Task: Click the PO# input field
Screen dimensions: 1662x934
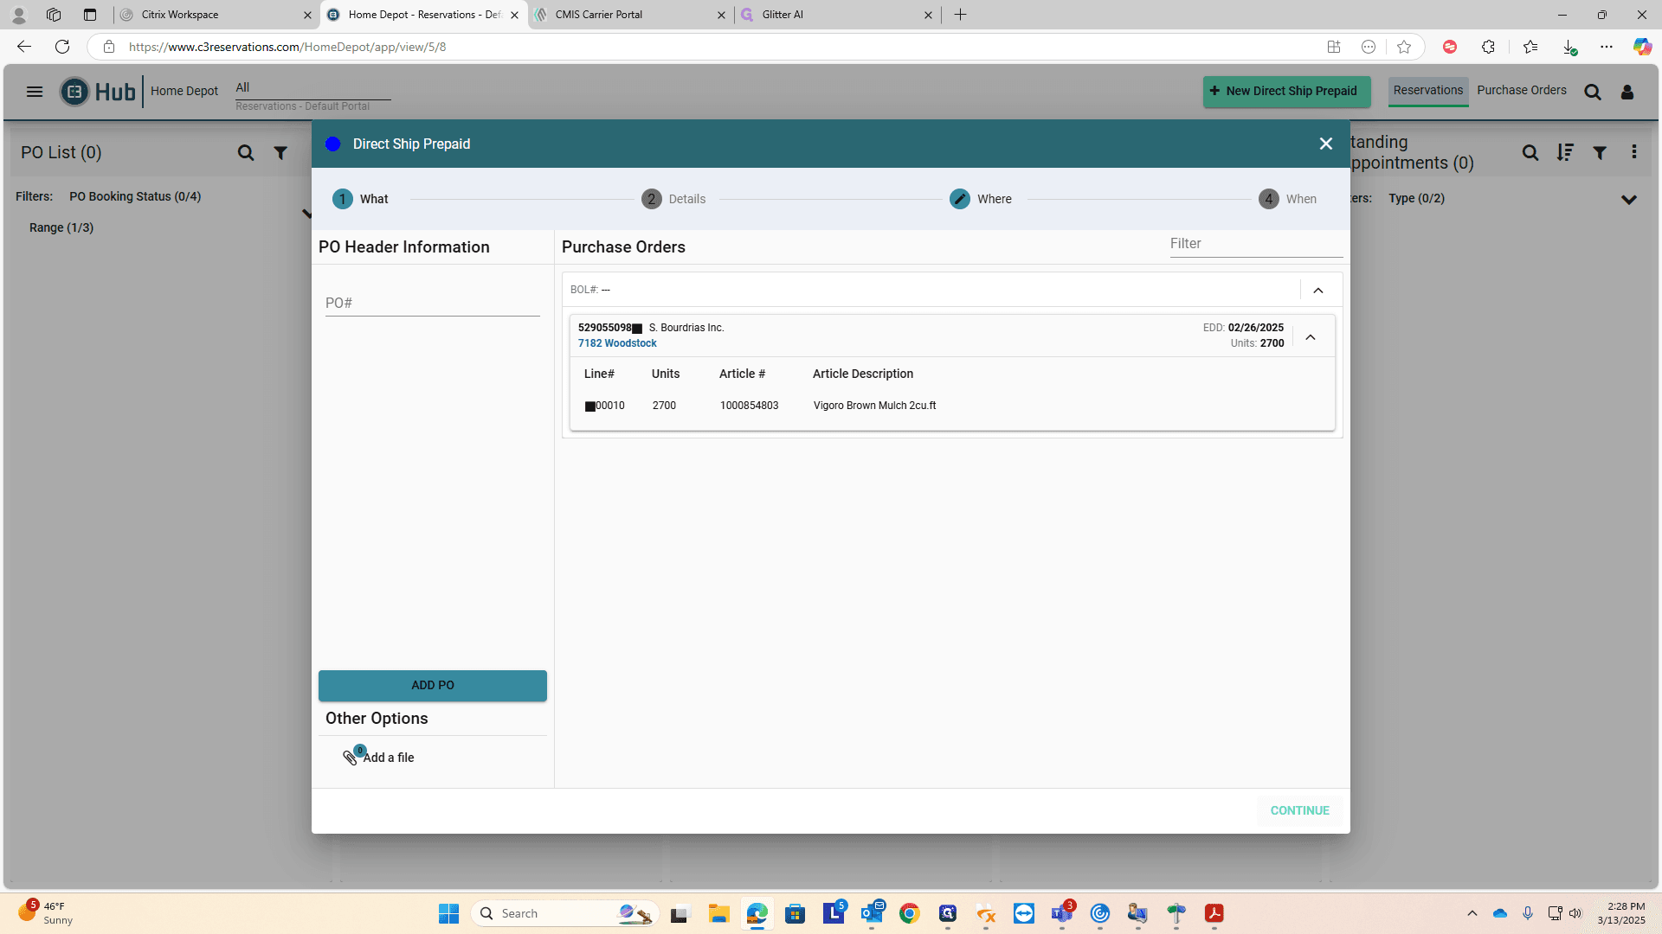Action: coord(433,304)
